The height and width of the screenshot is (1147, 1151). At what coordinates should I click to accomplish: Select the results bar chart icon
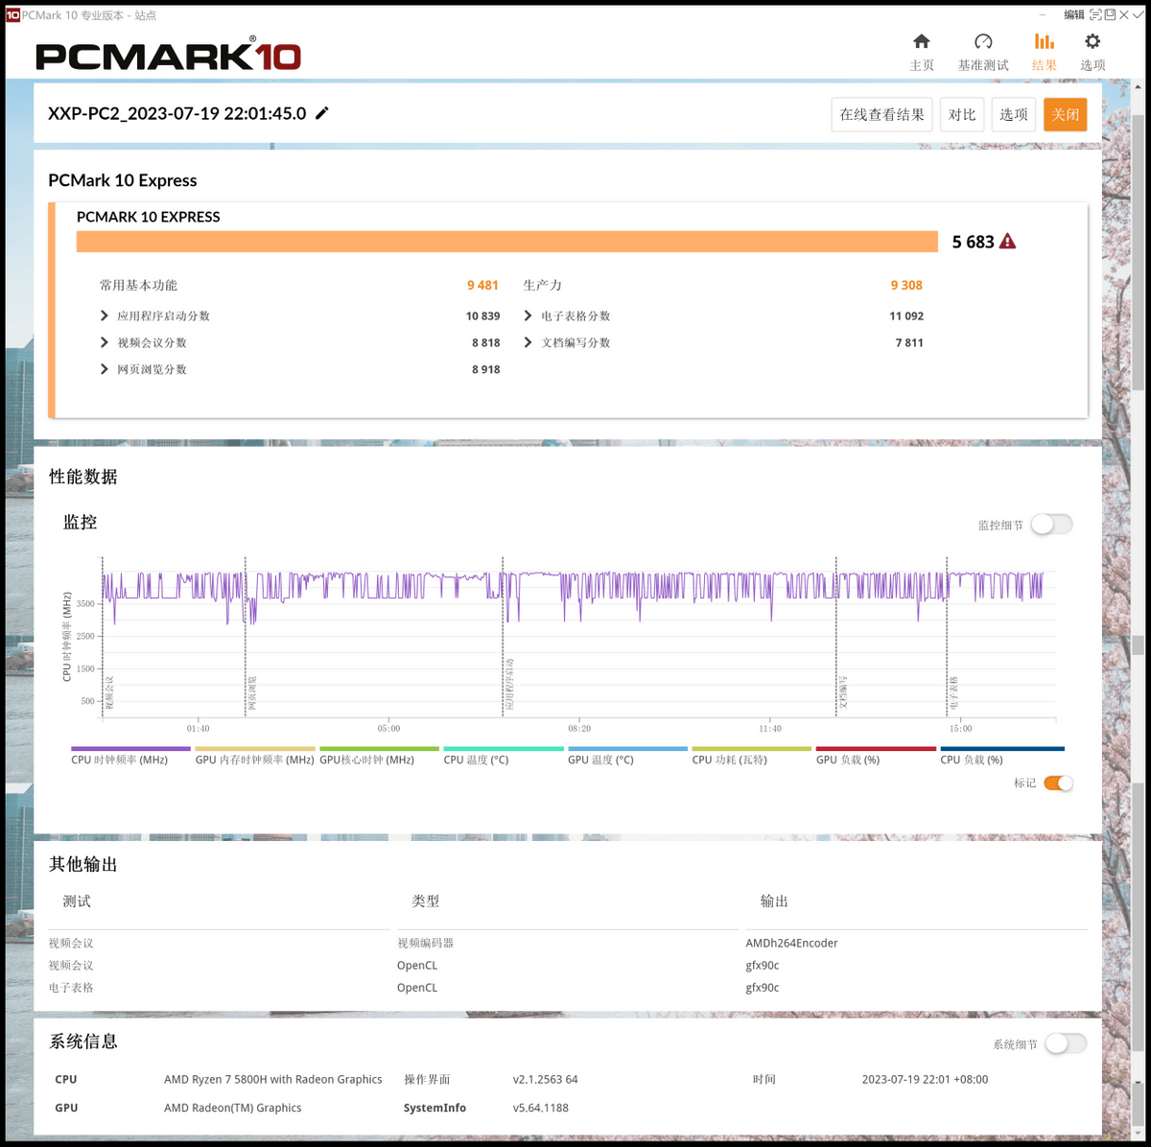1045,41
